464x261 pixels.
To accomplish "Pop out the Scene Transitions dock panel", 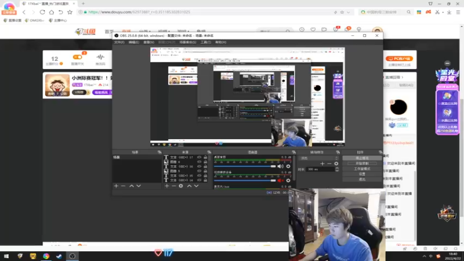I will [338, 152].
